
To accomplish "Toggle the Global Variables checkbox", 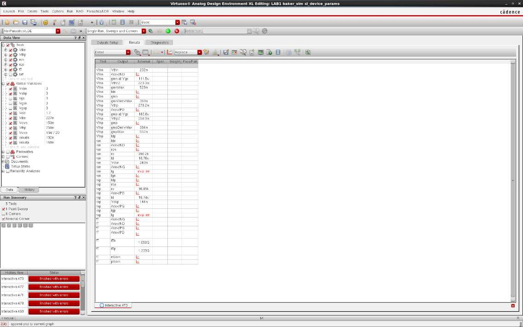I will 8,84.
